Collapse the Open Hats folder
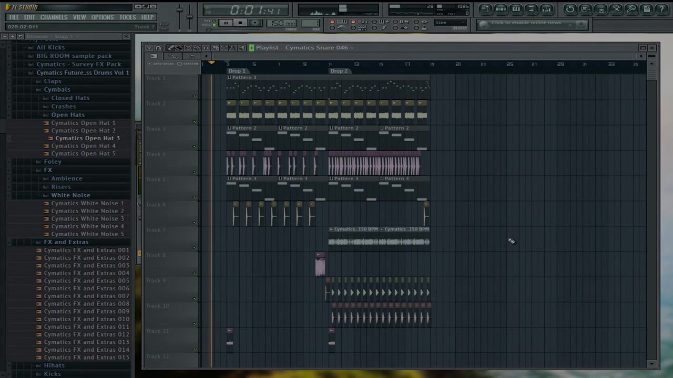 click(x=68, y=114)
